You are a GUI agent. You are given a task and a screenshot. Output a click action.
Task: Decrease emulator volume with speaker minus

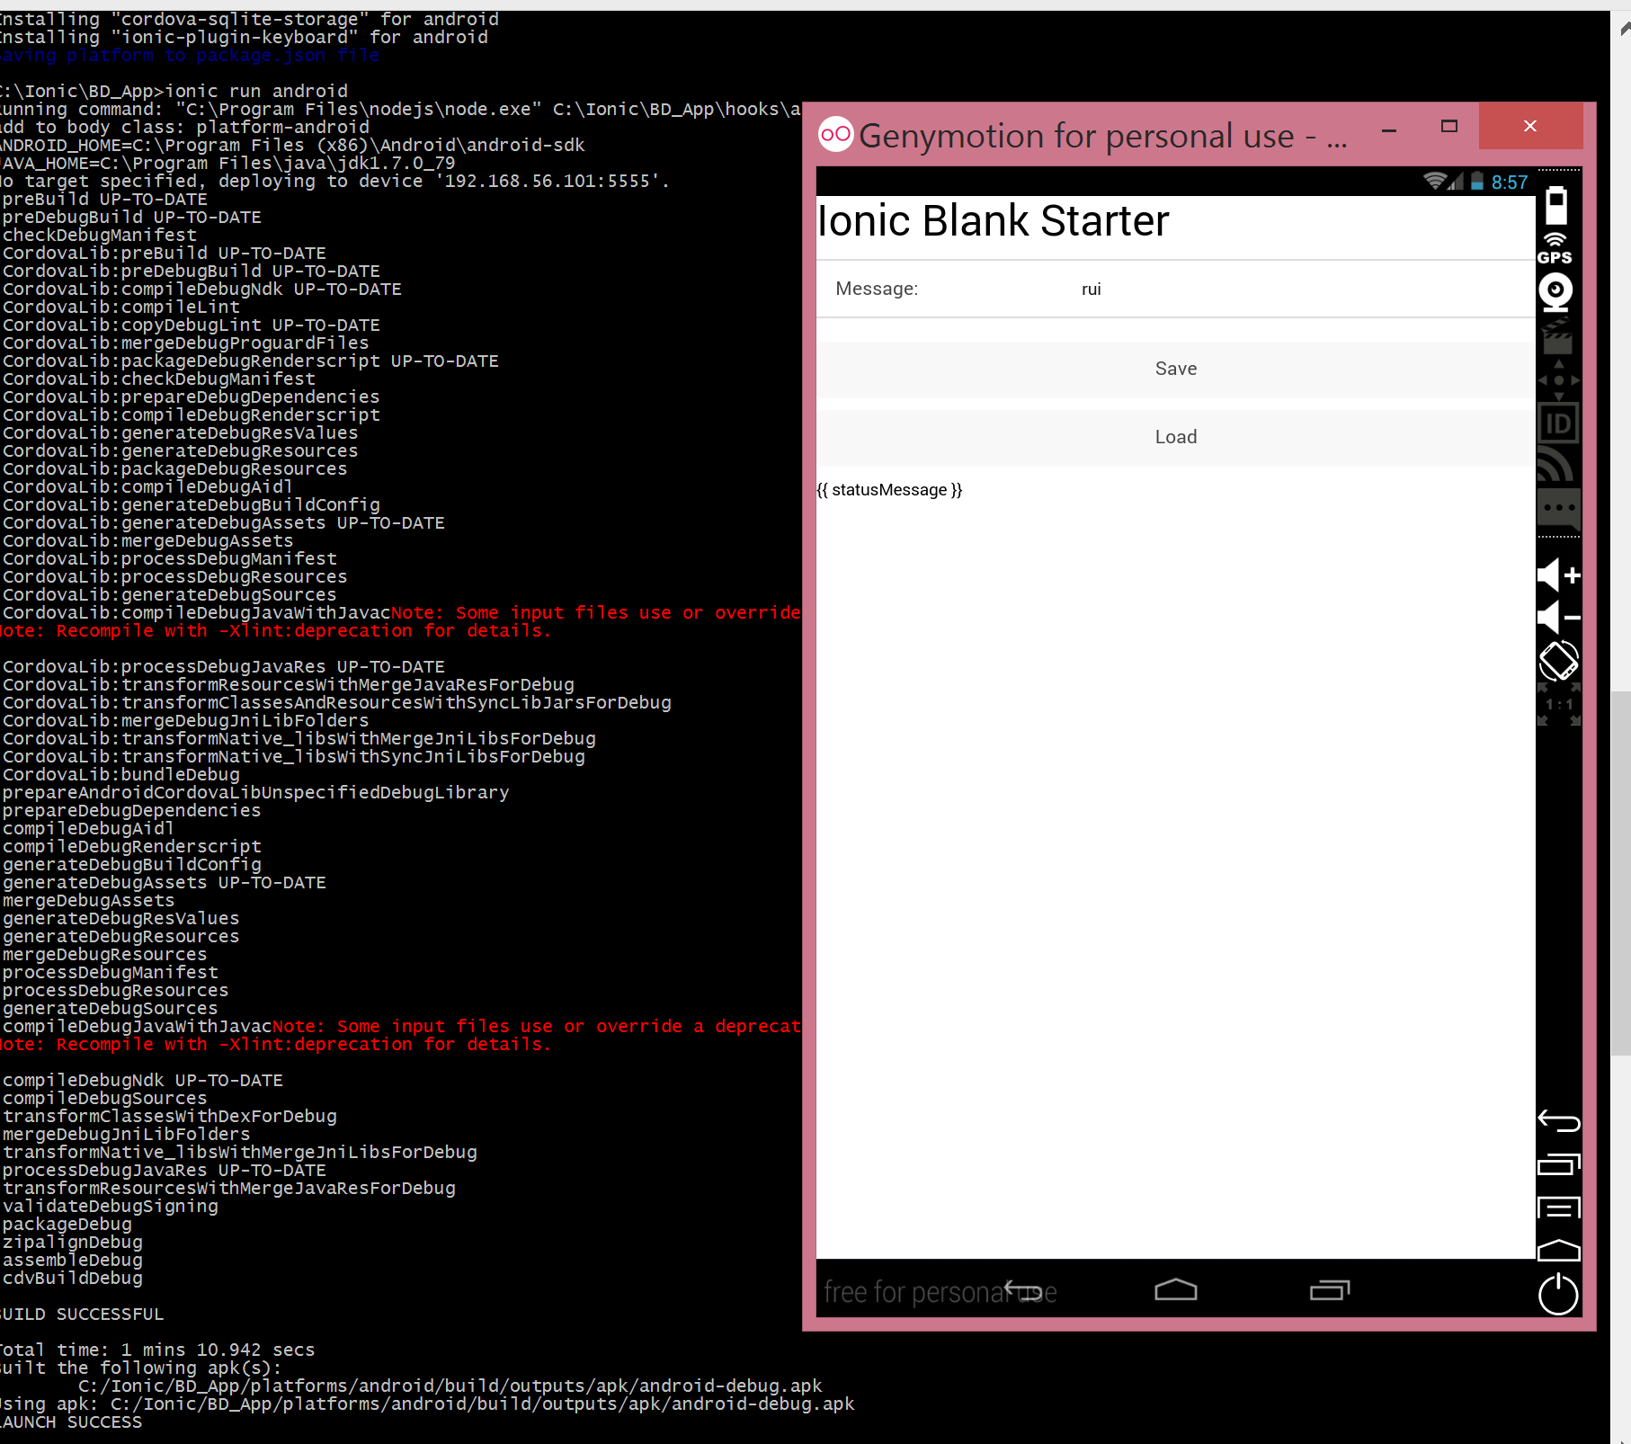[x=1558, y=618]
